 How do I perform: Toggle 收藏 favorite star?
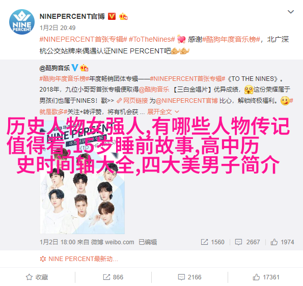pos(37,277)
